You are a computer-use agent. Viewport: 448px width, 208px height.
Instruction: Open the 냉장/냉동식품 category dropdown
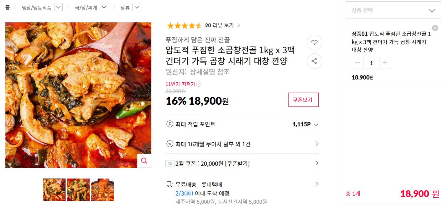click(59, 7)
